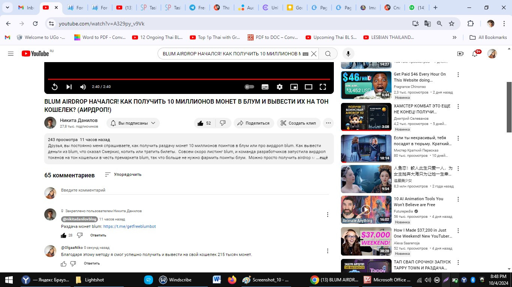Click the 'Введите комментарий' field
The height and width of the screenshot is (287, 512).
pyautogui.click(x=195, y=190)
